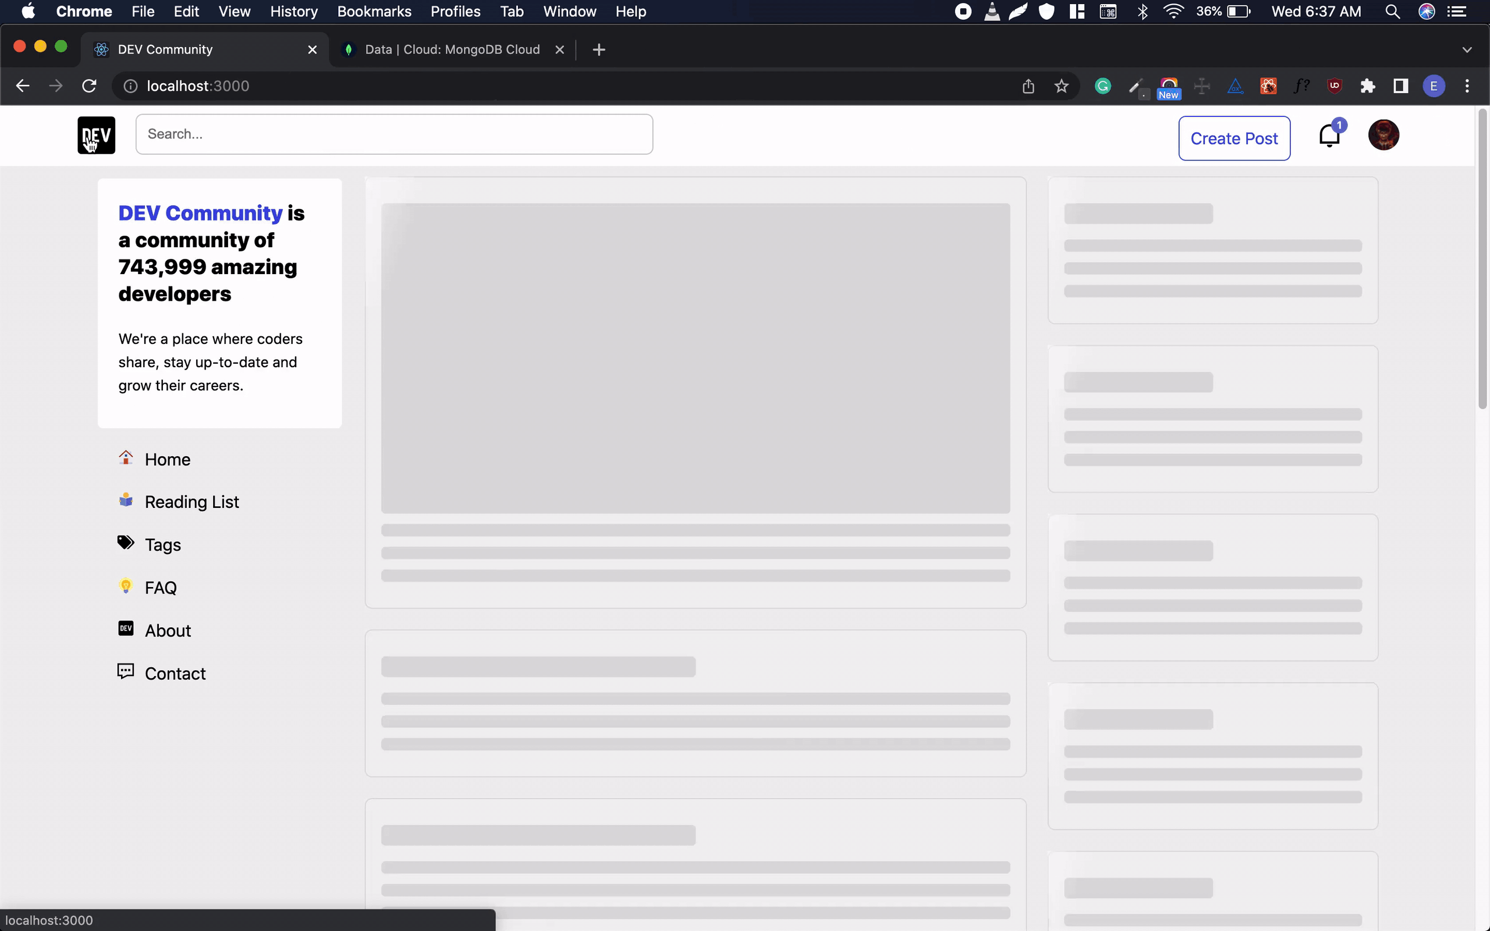Open the user avatar profile menu
1490x931 pixels.
tap(1383, 135)
